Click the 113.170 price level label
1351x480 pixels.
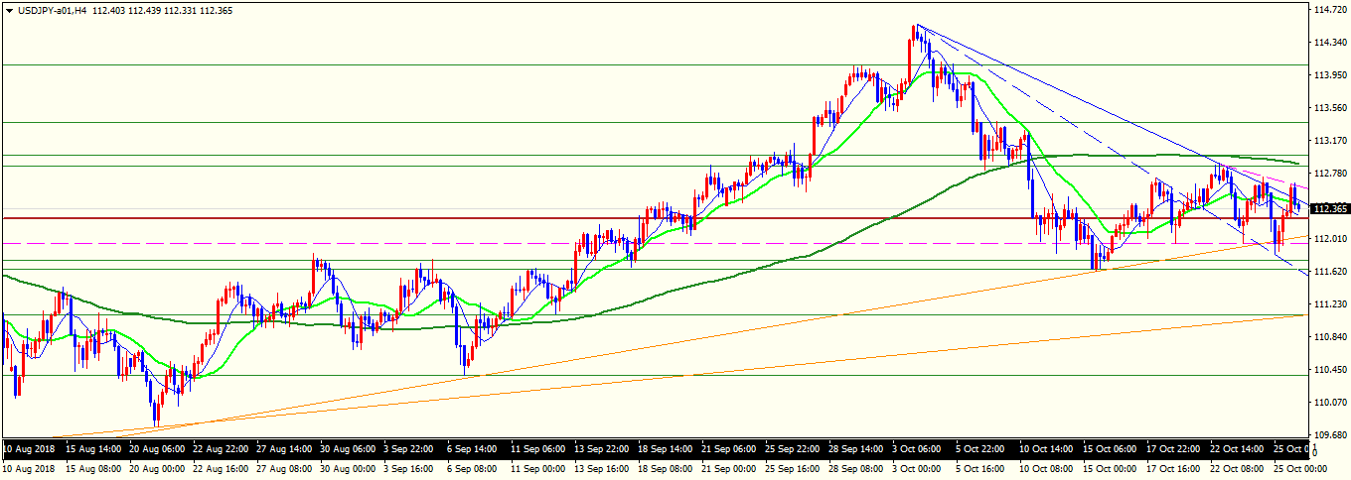coord(1329,141)
